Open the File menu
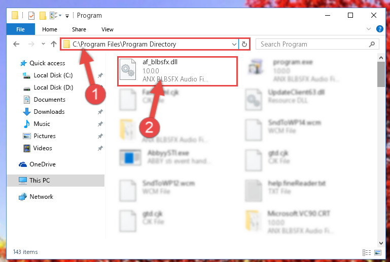390x262 pixels. (20, 29)
